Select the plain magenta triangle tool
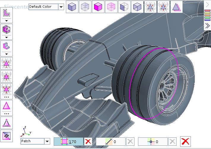 [7, 106]
